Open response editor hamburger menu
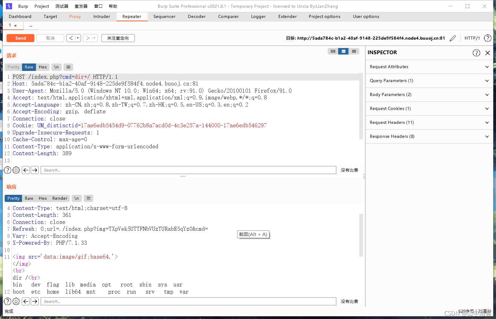 tap(89, 198)
